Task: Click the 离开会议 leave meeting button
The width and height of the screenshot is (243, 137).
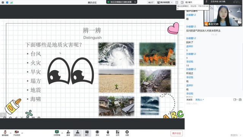Action: coord(176,133)
